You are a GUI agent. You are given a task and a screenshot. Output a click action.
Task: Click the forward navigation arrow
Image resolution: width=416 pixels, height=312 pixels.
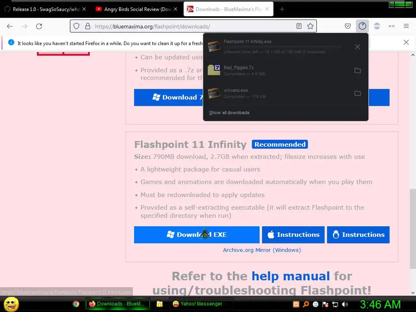pos(24,26)
